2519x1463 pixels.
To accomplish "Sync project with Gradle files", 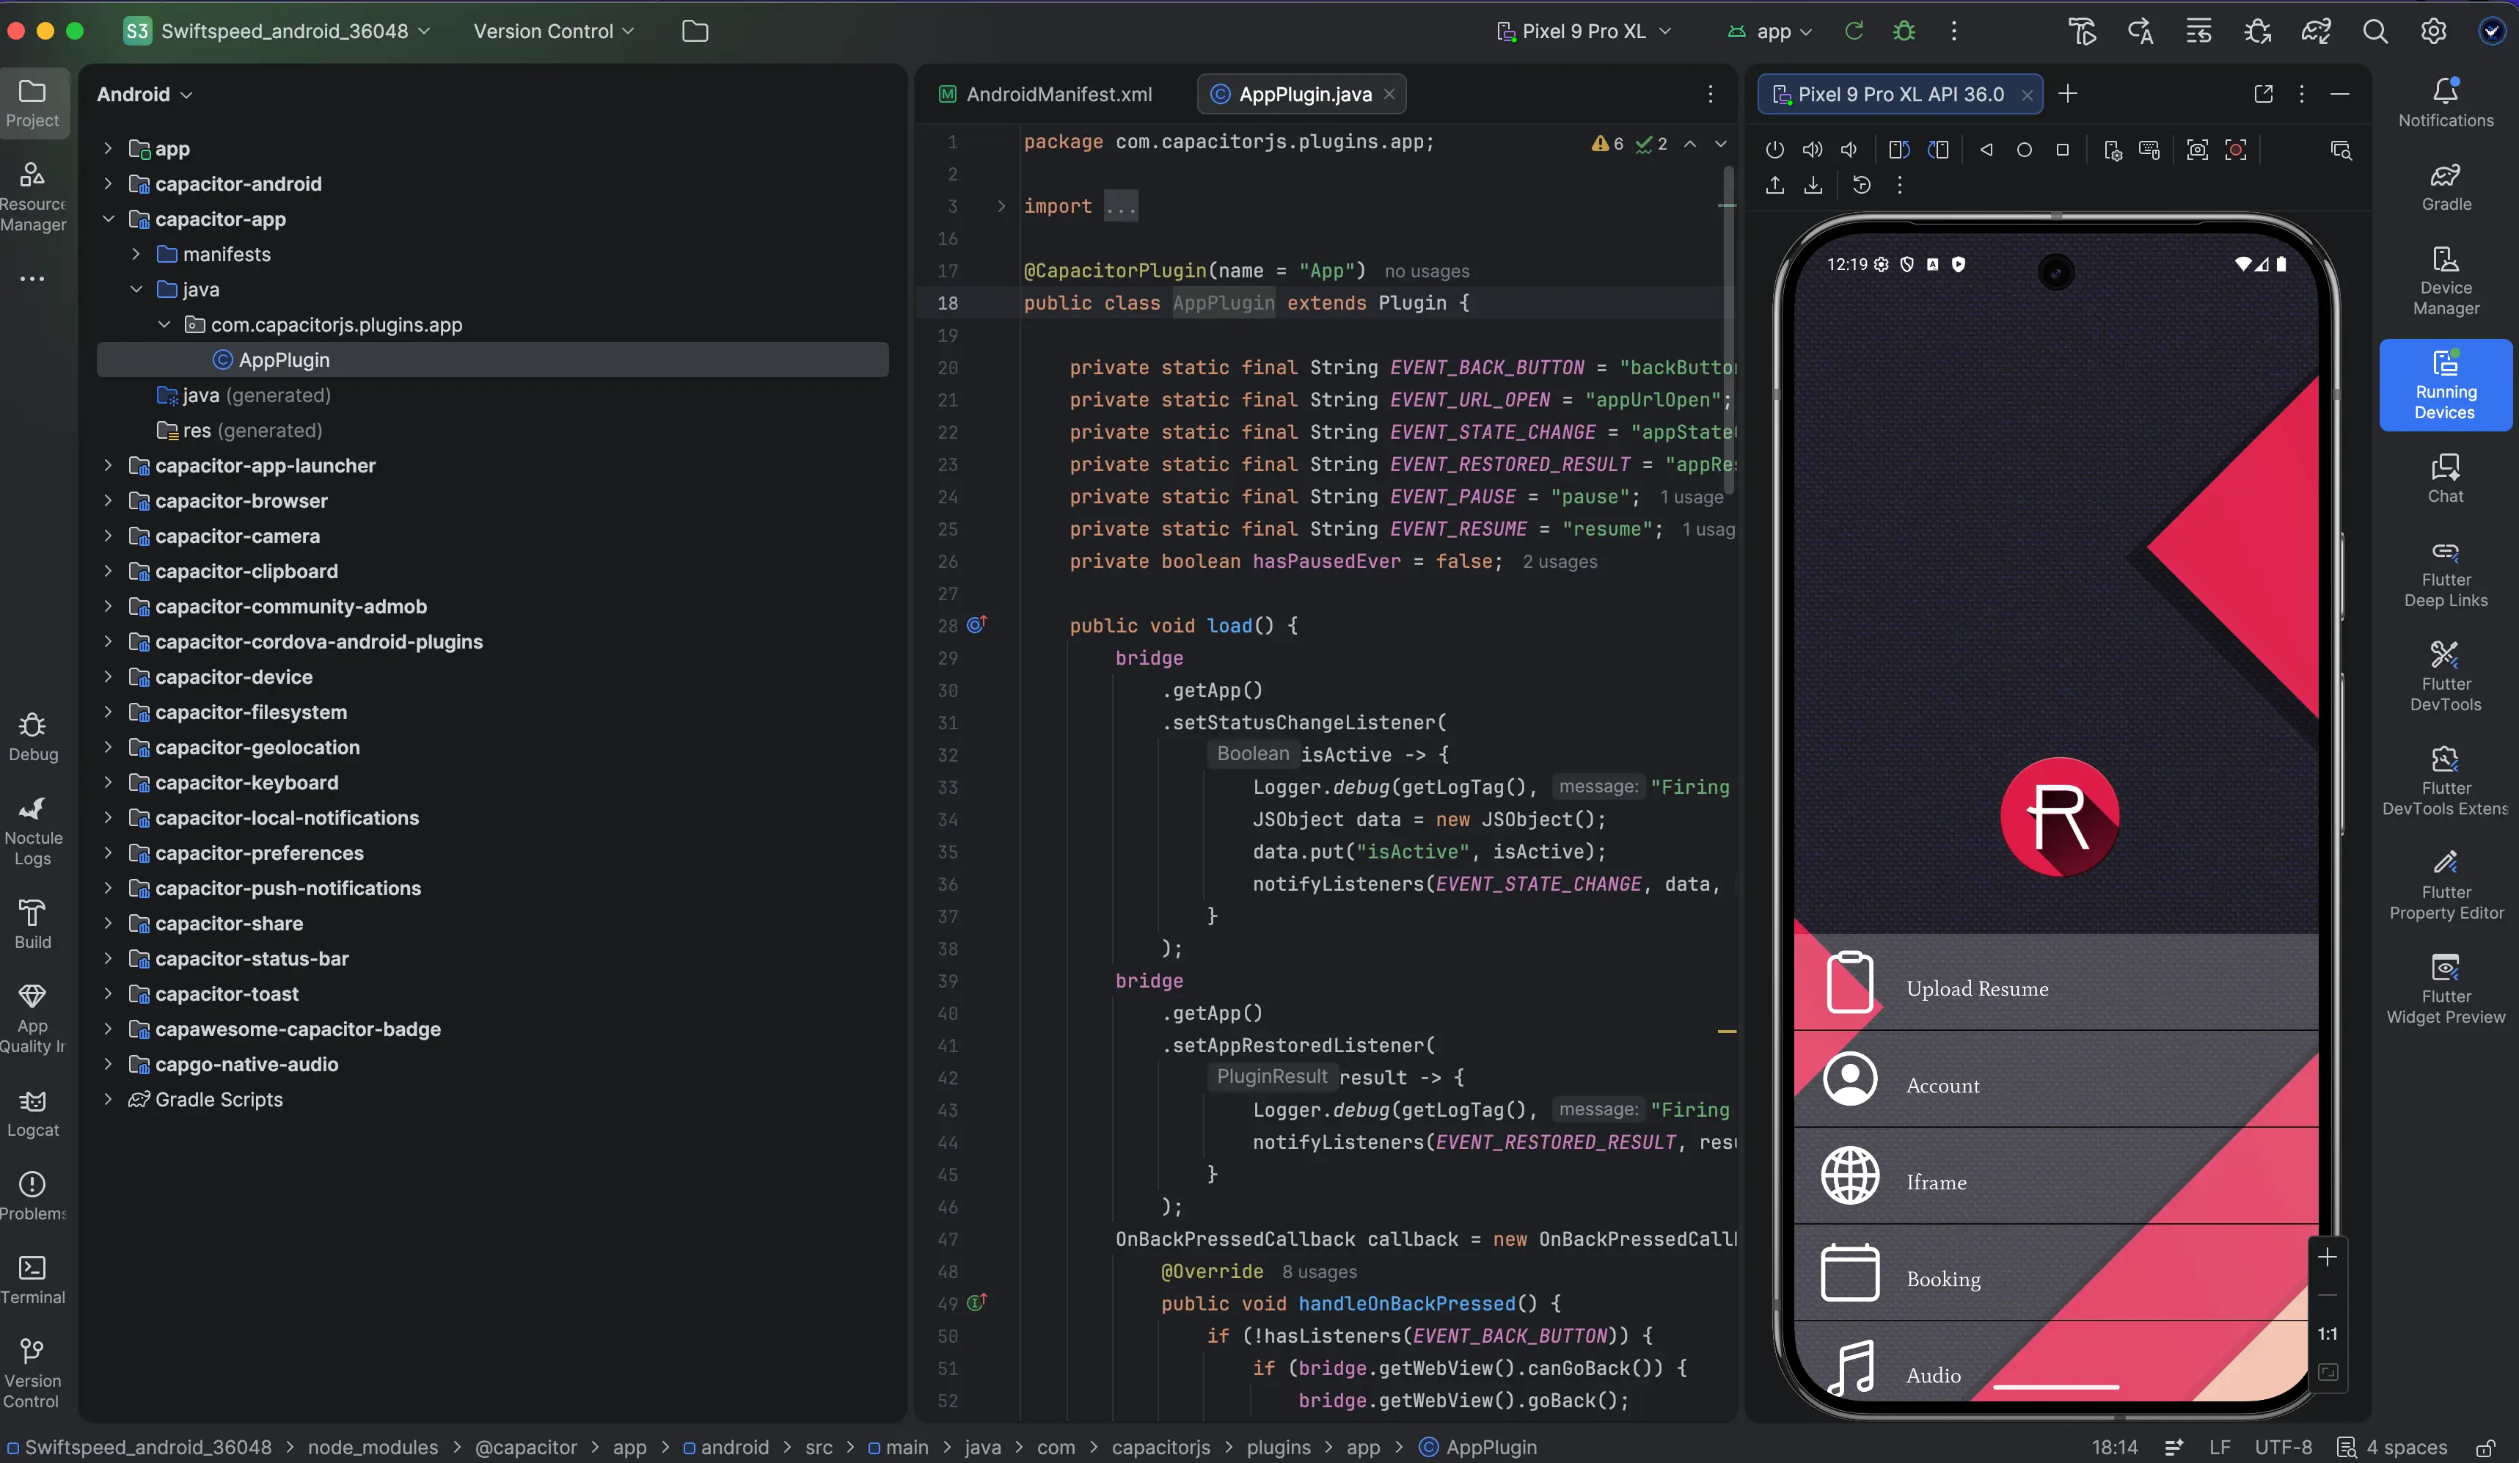I will [2317, 30].
